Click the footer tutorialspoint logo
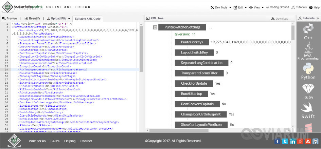This screenshot has width=321, height=149. click(14, 141)
